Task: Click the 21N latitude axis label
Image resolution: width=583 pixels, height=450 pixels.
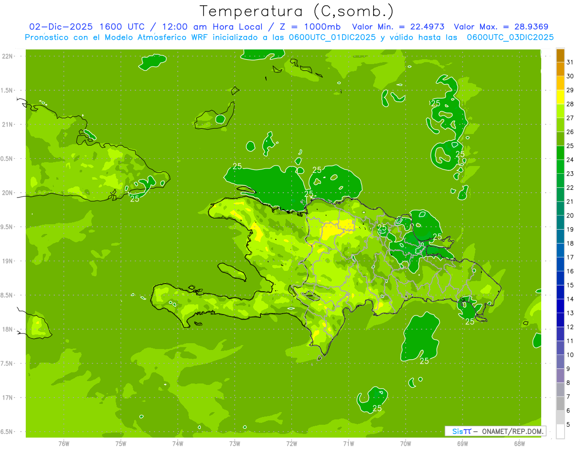Action: pyautogui.click(x=7, y=124)
